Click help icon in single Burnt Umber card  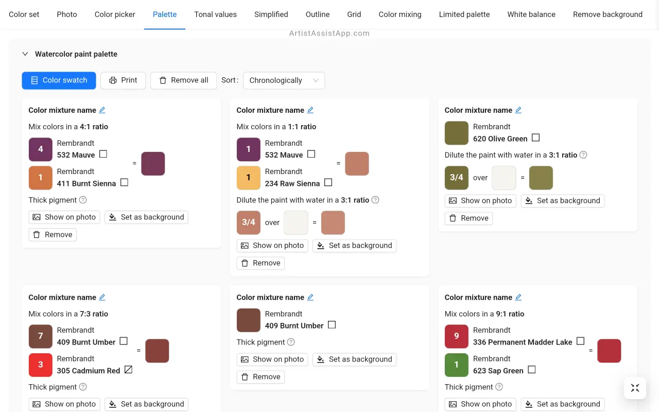[291, 342]
